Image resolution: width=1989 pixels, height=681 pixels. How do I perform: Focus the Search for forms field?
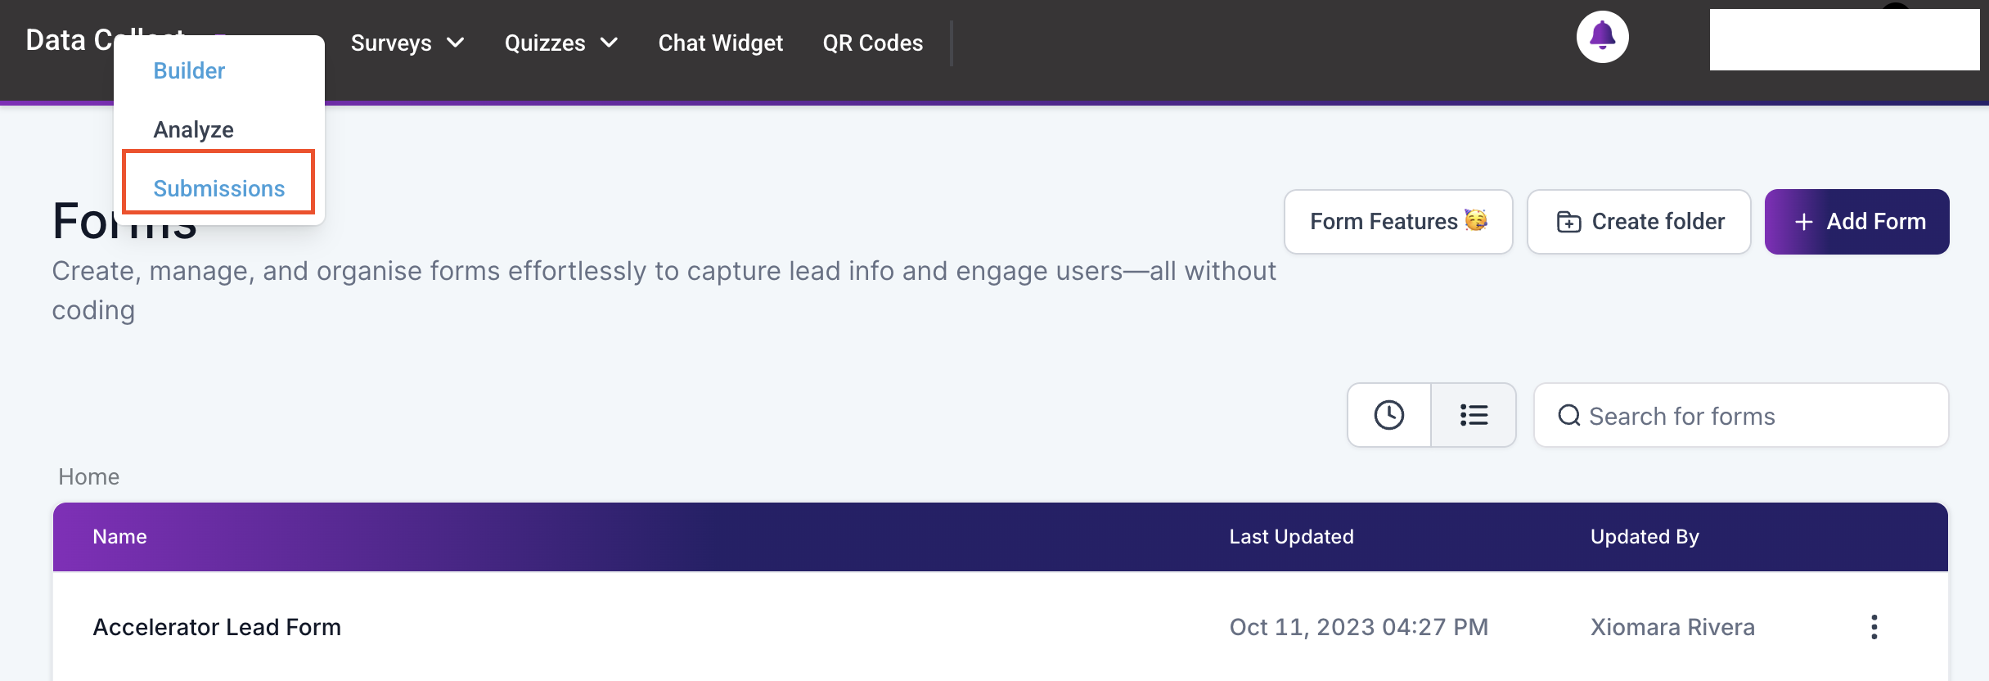pyautogui.click(x=1741, y=415)
